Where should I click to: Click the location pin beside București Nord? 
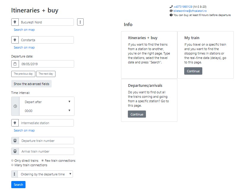click(15, 22)
